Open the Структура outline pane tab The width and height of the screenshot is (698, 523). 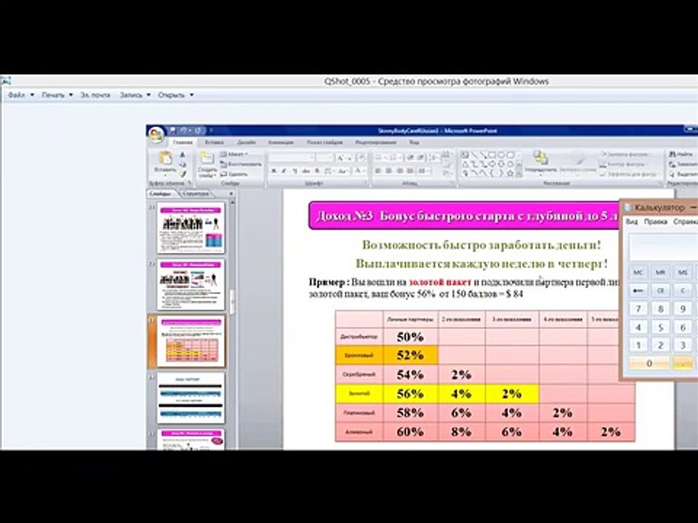coord(196,193)
